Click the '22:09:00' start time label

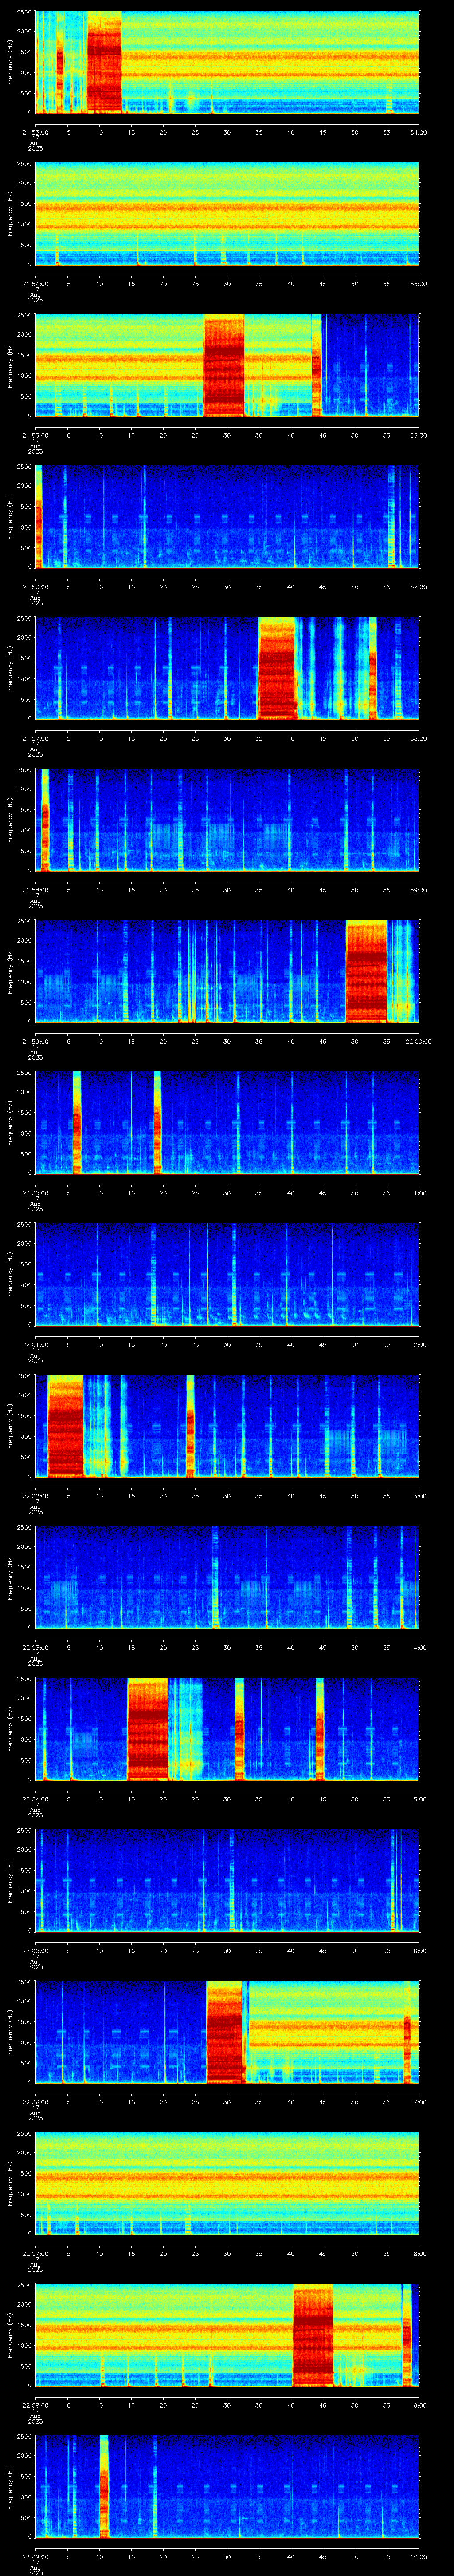(x=36, y=2556)
